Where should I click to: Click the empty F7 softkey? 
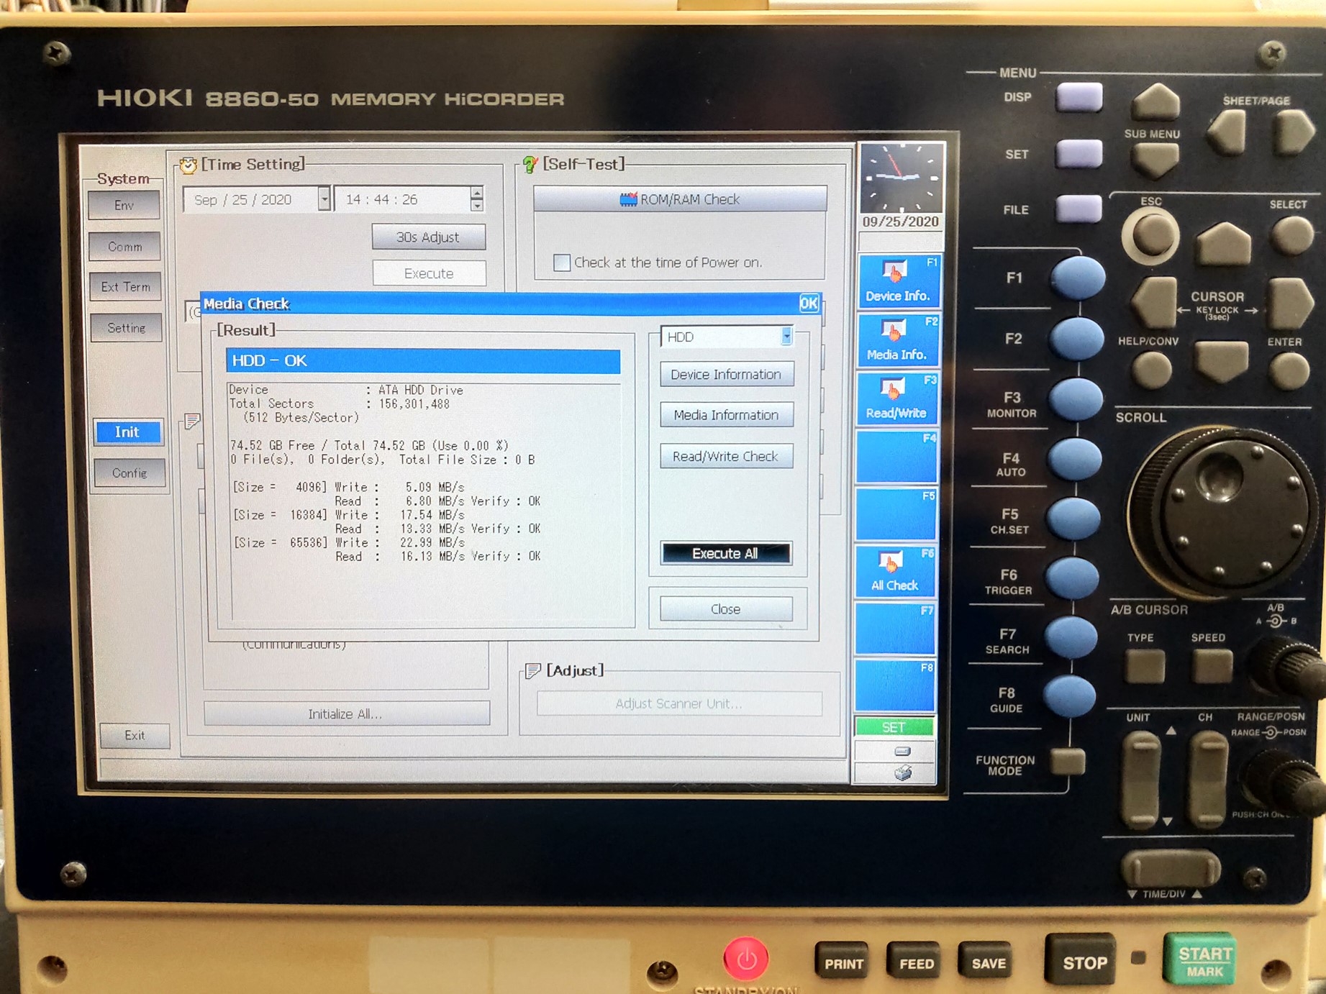(894, 629)
